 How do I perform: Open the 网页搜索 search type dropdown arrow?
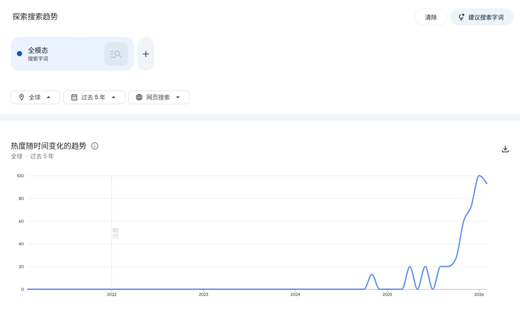pyautogui.click(x=178, y=97)
